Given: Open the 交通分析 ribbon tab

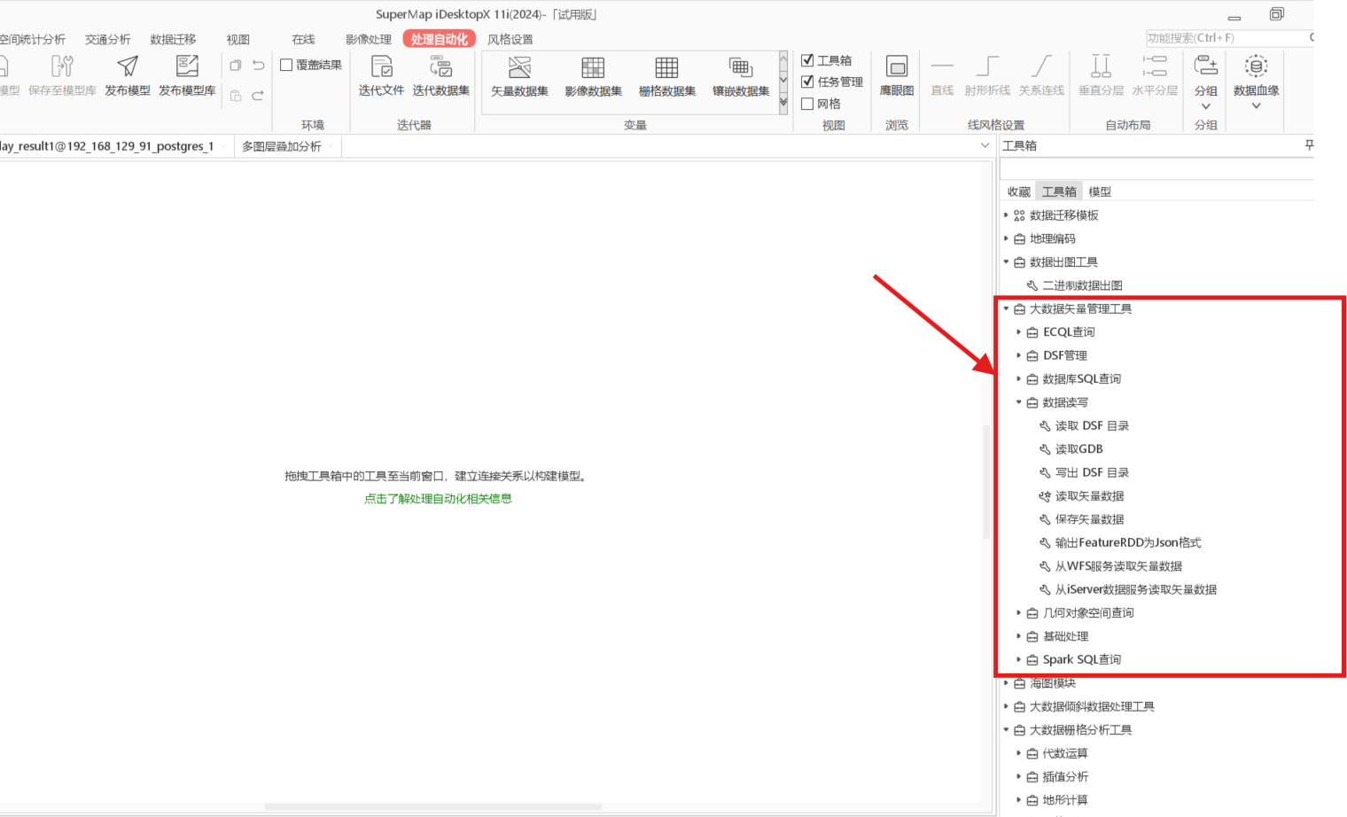Looking at the screenshot, I should point(108,39).
